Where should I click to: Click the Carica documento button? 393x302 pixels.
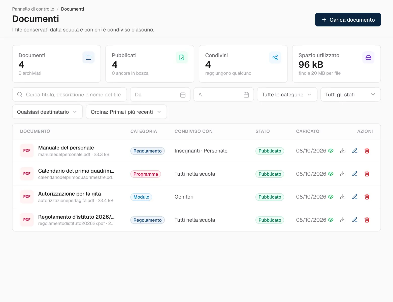348,20
